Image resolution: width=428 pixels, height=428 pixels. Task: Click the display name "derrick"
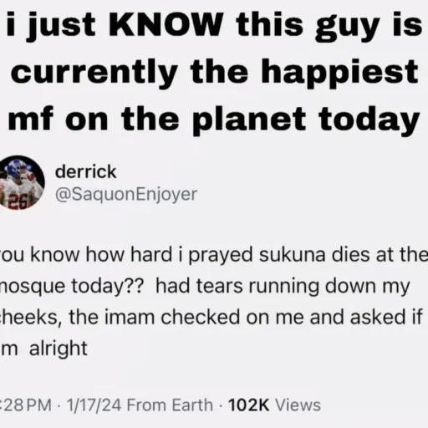coord(86,171)
